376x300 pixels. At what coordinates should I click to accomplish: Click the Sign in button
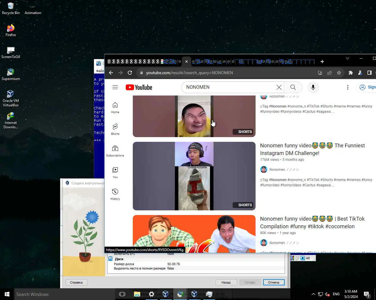[367, 87]
